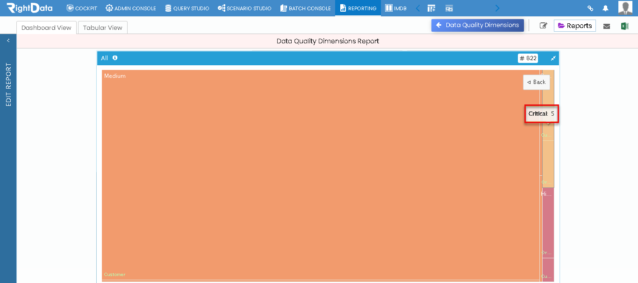The width and height of the screenshot is (638, 283).
Task: Email the report via envelope icon
Action: (x=607, y=26)
